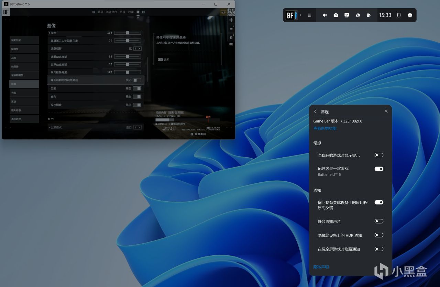Image resolution: width=440 pixels, height=287 pixels.
Task: Click the 视频内存 usage bar
Action: [187, 120]
